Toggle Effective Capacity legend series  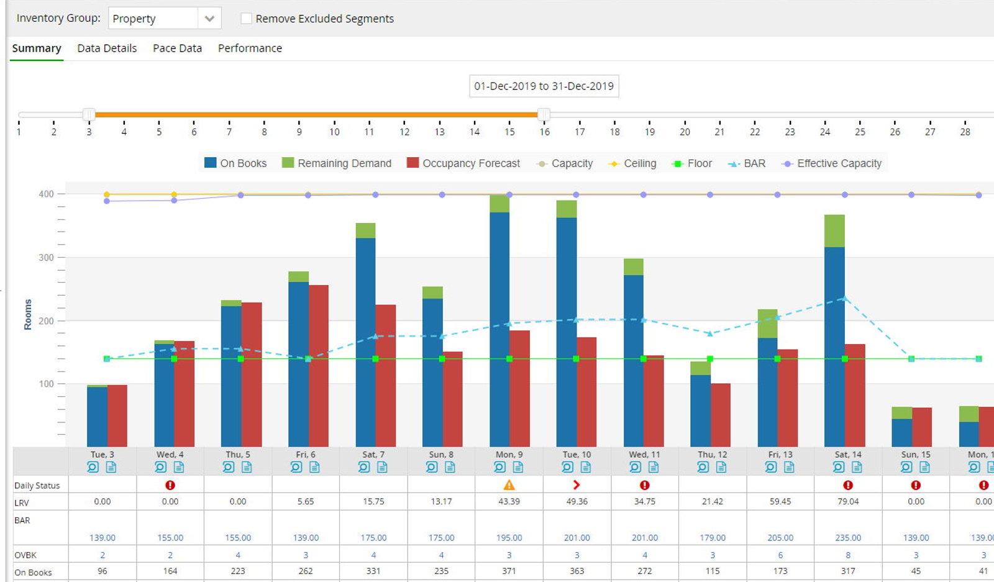click(x=832, y=163)
